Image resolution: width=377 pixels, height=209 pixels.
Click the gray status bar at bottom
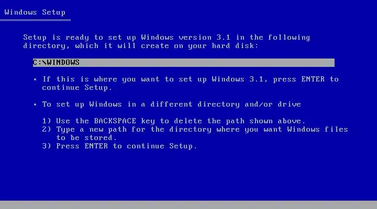[188, 205]
